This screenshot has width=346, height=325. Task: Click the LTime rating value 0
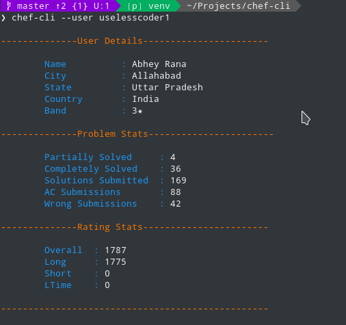tap(107, 285)
